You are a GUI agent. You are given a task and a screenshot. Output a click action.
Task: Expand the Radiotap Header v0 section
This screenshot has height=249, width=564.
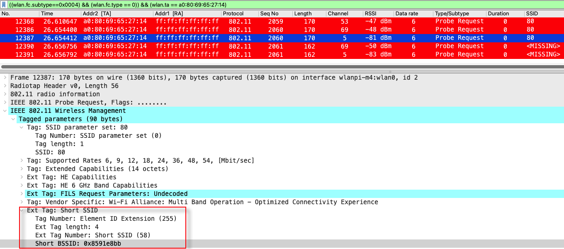pos(5,86)
